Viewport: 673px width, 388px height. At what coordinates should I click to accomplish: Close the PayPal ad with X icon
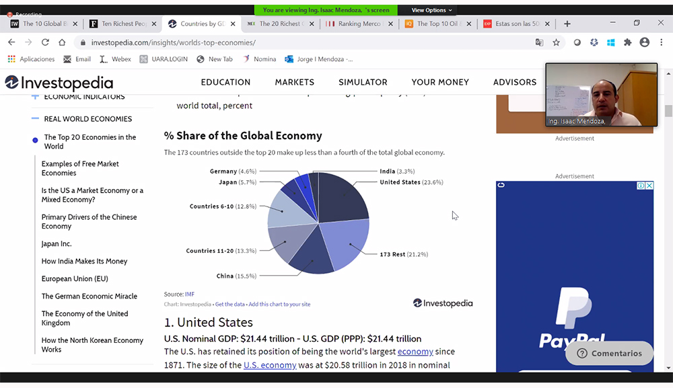click(649, 186)
